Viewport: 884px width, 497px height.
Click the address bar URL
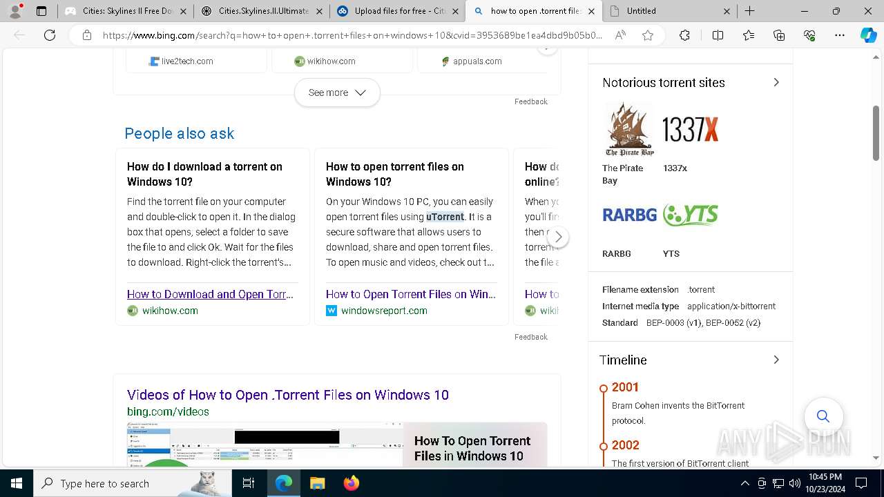(352, 35)
